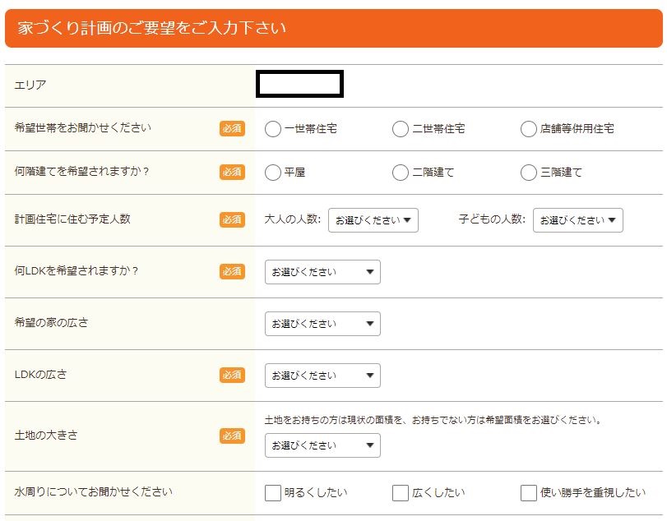Click the 必須 badge in 土地の大きさ row
The image size is (667, 521).
[x=232, y=436]
